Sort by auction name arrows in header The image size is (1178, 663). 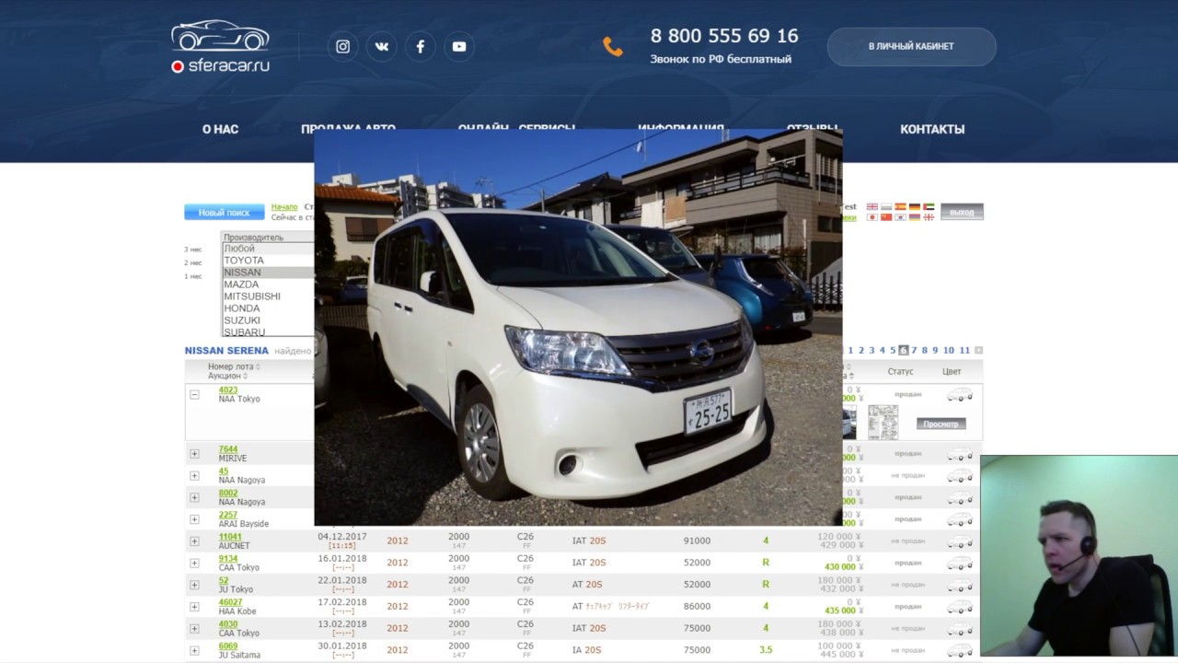pos(245,376)
